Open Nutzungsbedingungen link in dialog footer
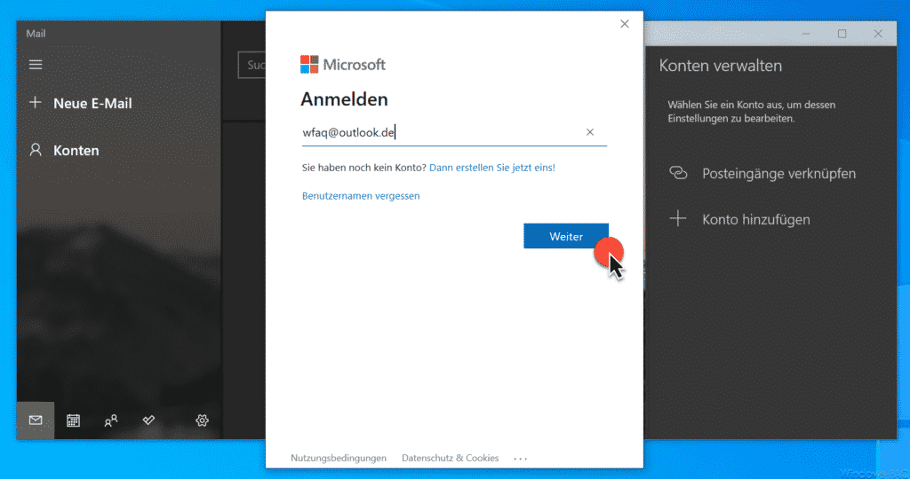910x479 pixels. tap(339, 458)
